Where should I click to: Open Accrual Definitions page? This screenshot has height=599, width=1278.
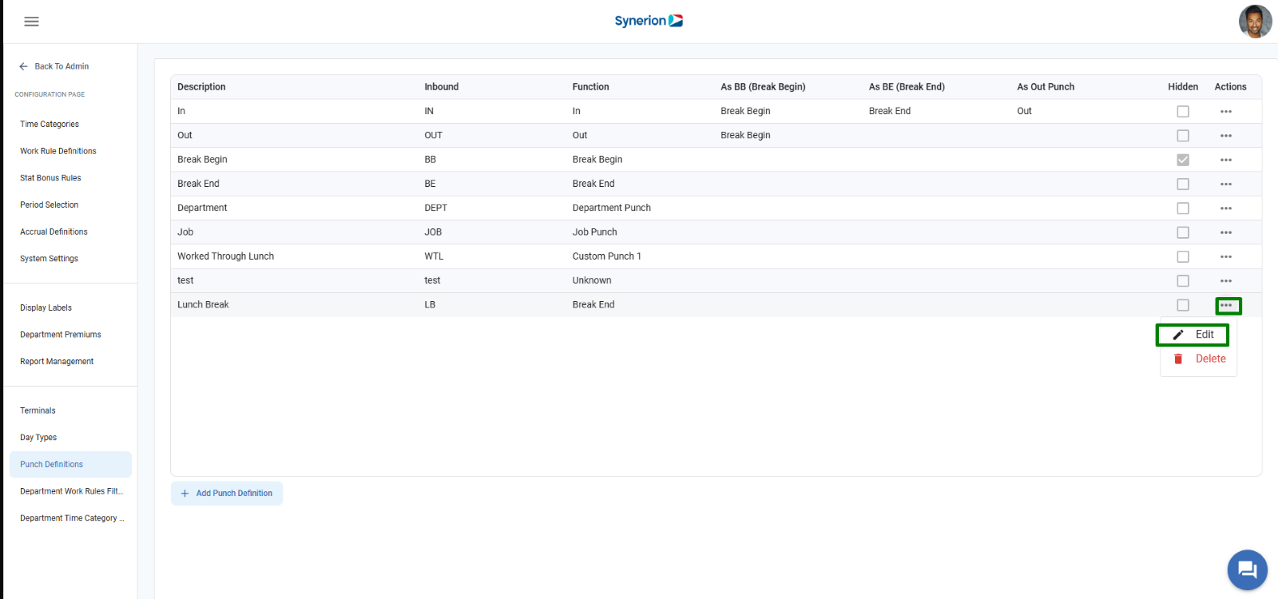click(x=54, y=232)
